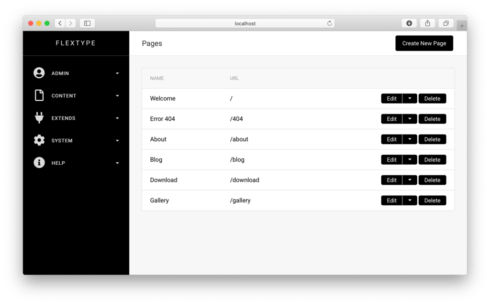Click the /about URL cell
This screenshot has width=490, height=305.
click(x=239, y=139)
